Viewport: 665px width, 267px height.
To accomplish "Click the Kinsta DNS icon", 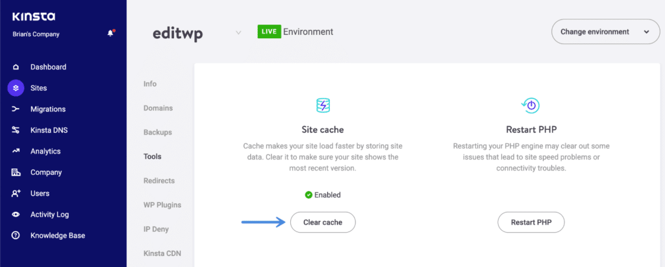I will coord(16,130).
